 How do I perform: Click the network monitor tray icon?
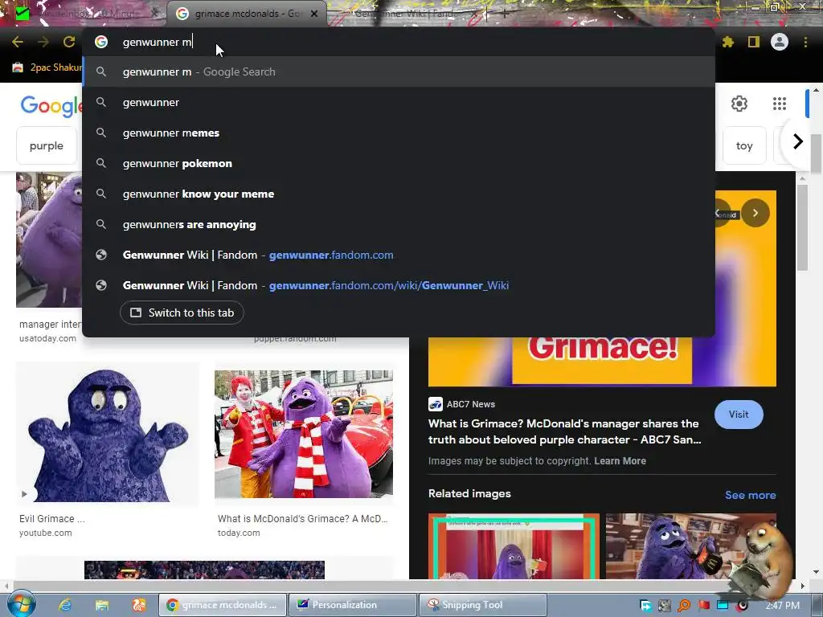point(723,606)
